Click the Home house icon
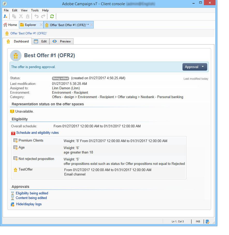Viewport: 229px width, 235px height. (x=5, y=25)
